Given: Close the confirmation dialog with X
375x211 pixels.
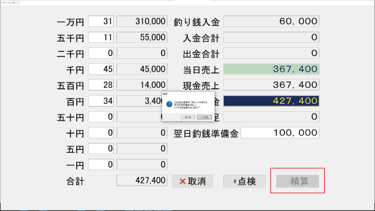Looking at the screenshot, I should click(212, 94).
